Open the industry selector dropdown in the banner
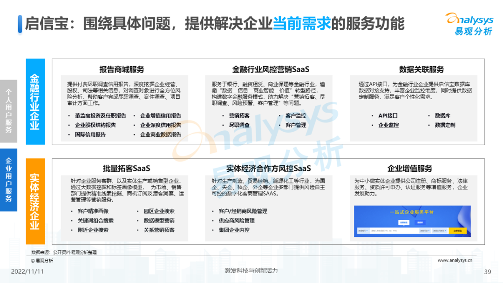Screen dimensions: 503x283 point(425,231)
